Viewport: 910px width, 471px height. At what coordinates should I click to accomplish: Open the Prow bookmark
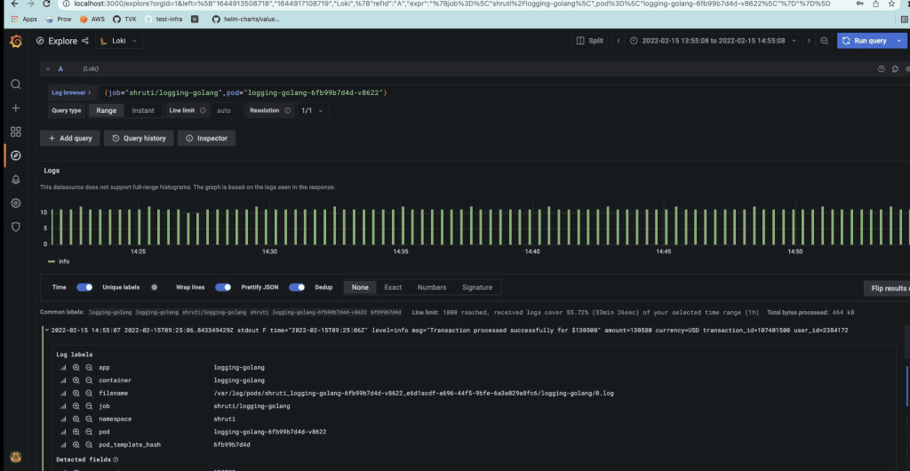[59, 20]
